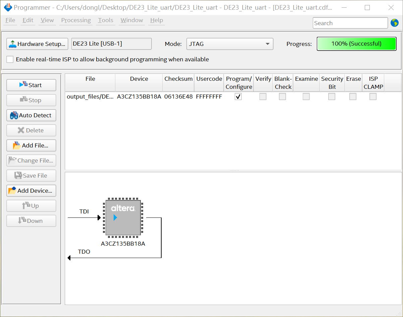Click the globe web icon beside Search
Image resolution: width=403 pixels, height=317 pixels.
pyautogui.click(x=394, y=23)
